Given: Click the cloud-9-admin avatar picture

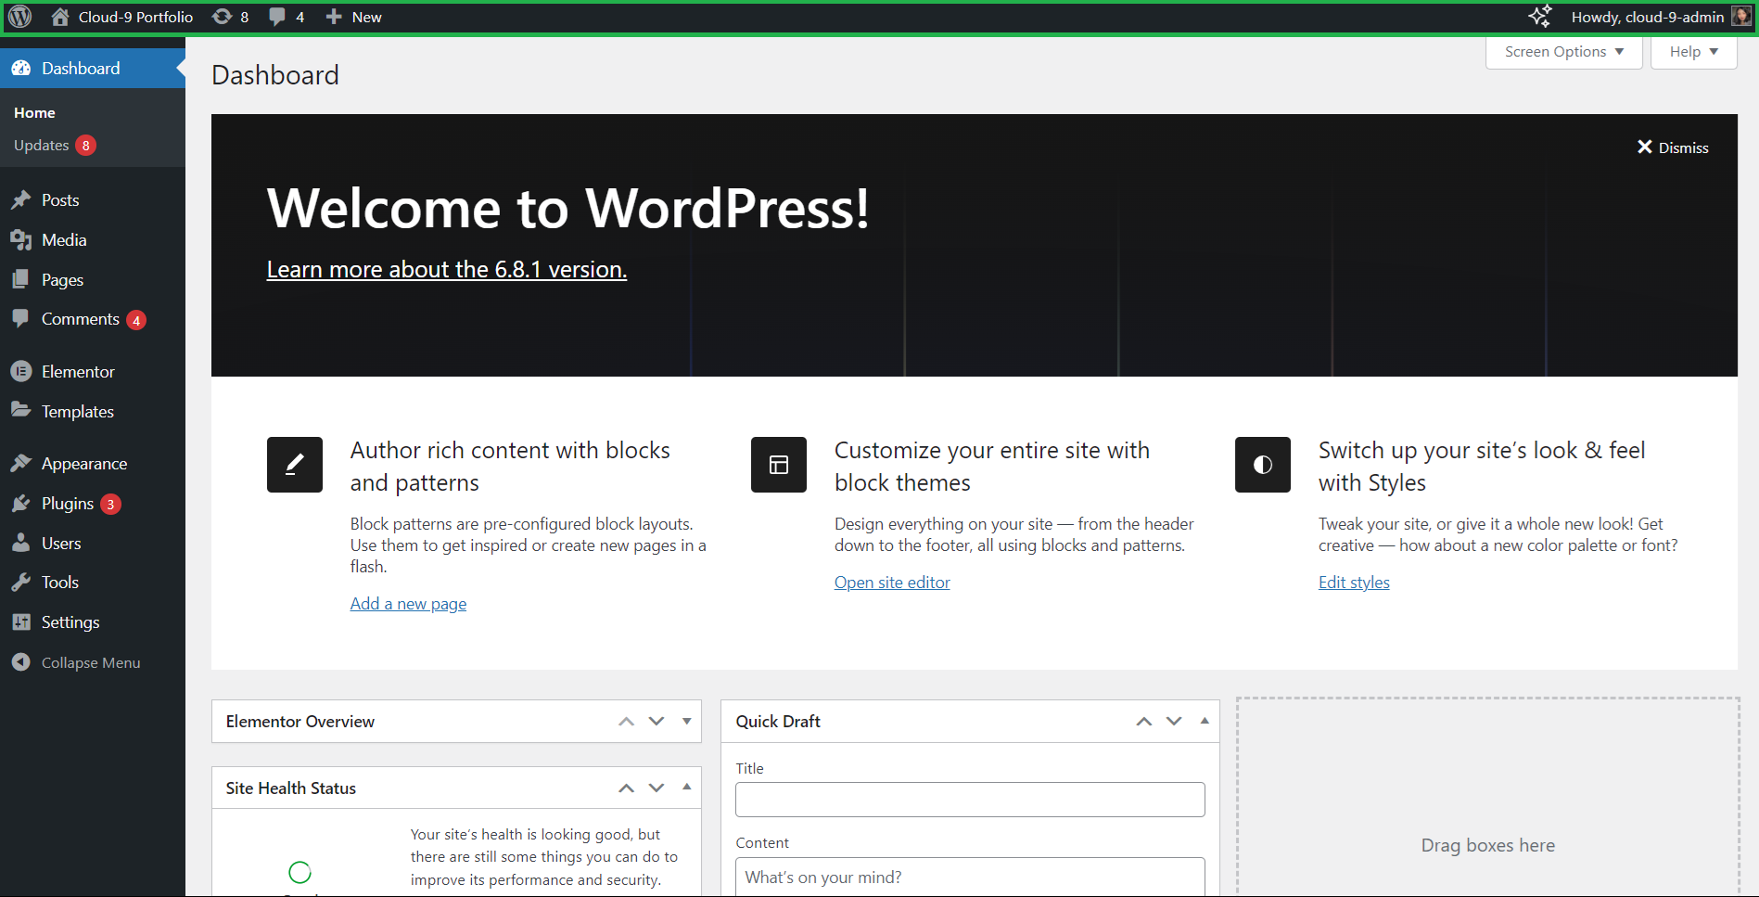Looking at the screenshot, I should (x=1742, y=17).
